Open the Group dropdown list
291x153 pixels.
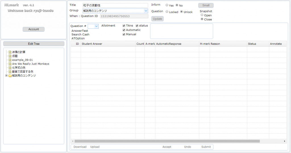146,11
